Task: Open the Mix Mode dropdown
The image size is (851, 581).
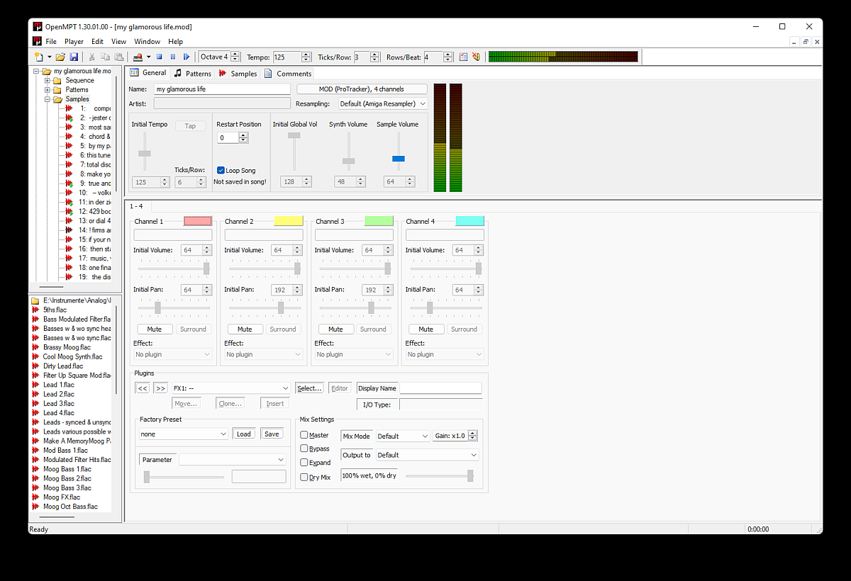Action: [x=403, y=436]
